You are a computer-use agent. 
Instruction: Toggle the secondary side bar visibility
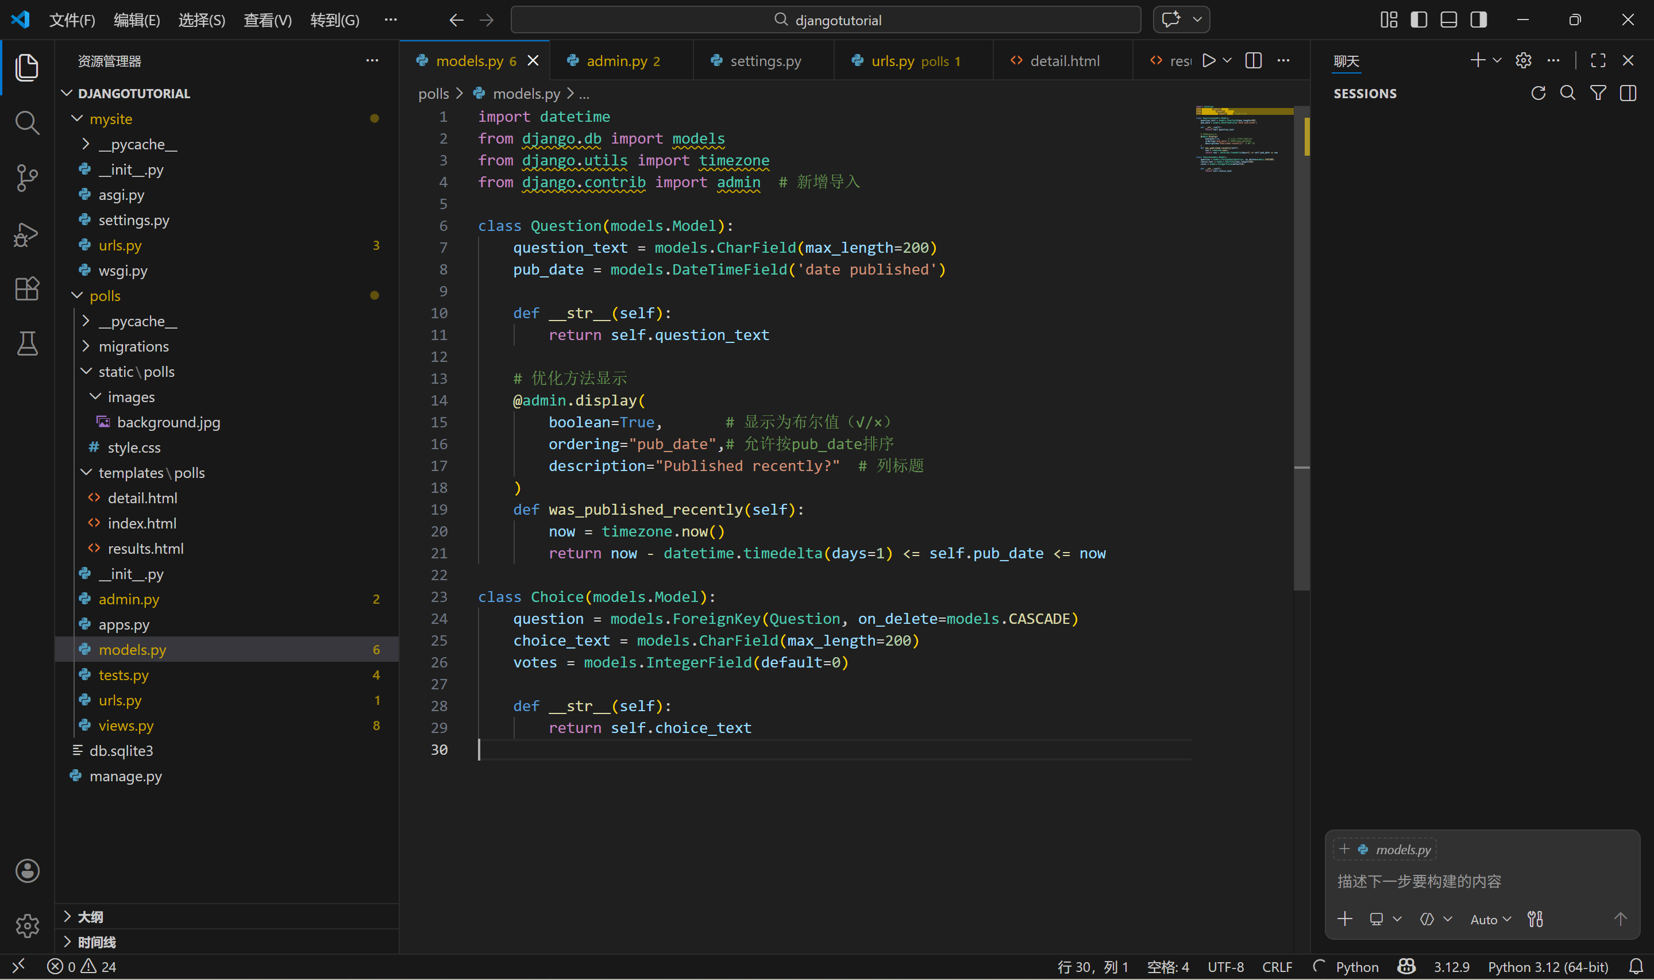click(x=1478, y=20)
